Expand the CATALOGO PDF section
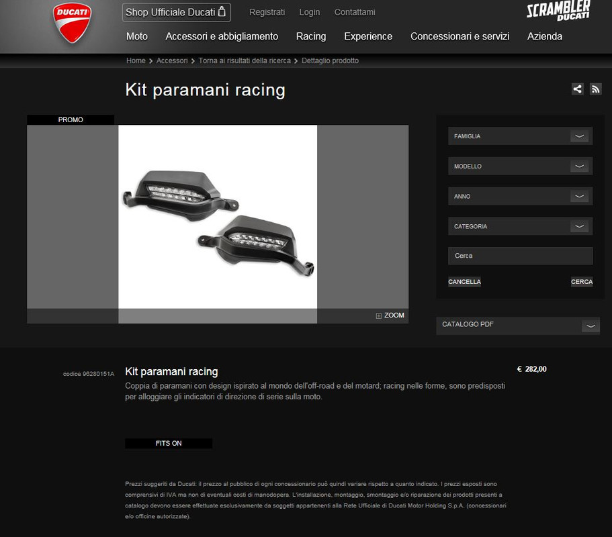The width and height of the screenshot is (612, 537). 517,326
